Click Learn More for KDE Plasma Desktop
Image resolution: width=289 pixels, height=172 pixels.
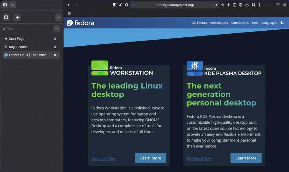[246, 158]
